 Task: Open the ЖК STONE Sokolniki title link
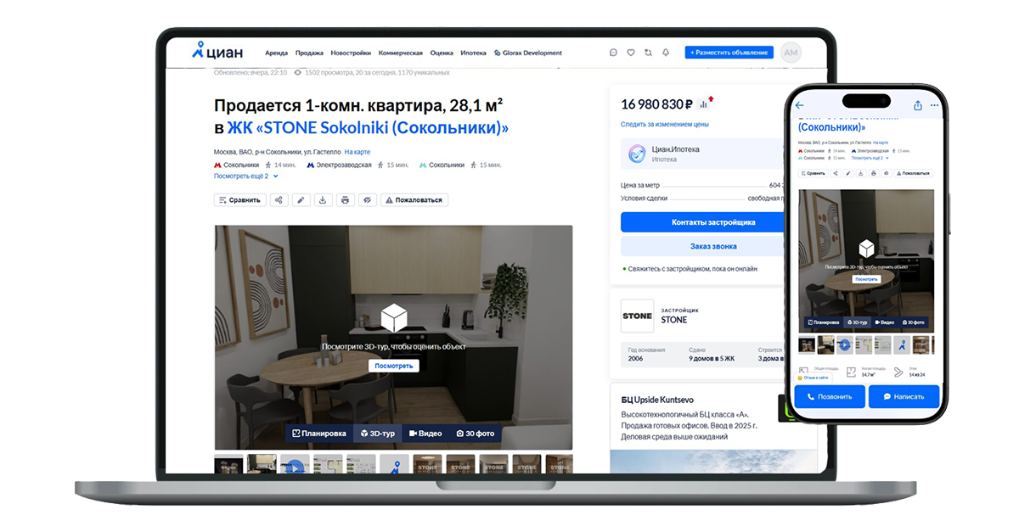tap(368, 128)
